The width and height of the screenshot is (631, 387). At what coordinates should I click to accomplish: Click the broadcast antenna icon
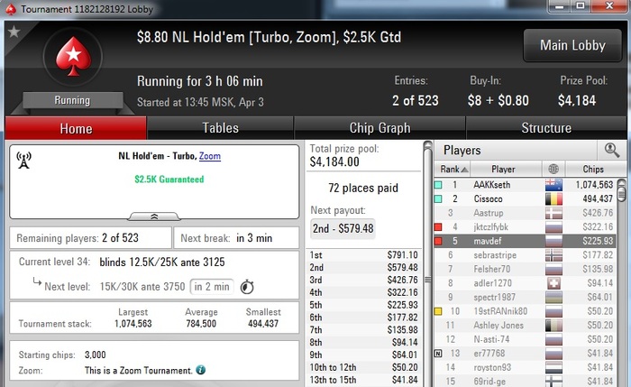pyautogui.click(x=23, y=161)
